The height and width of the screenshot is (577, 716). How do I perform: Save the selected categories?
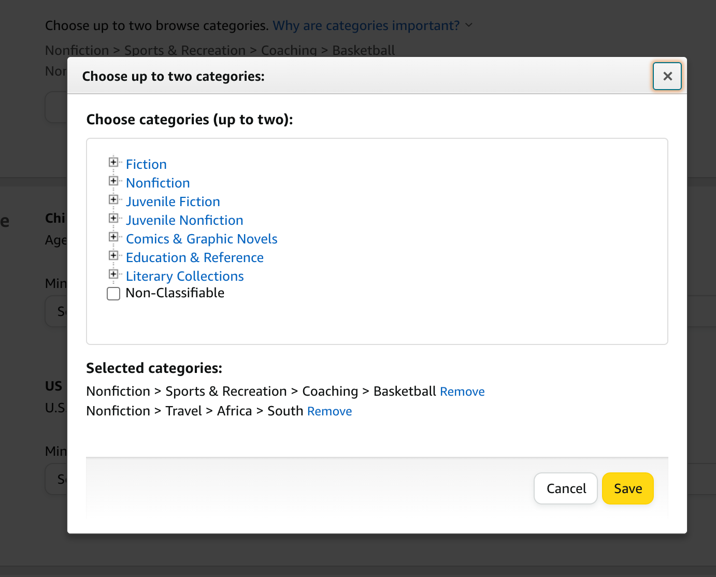coord(628,488)
